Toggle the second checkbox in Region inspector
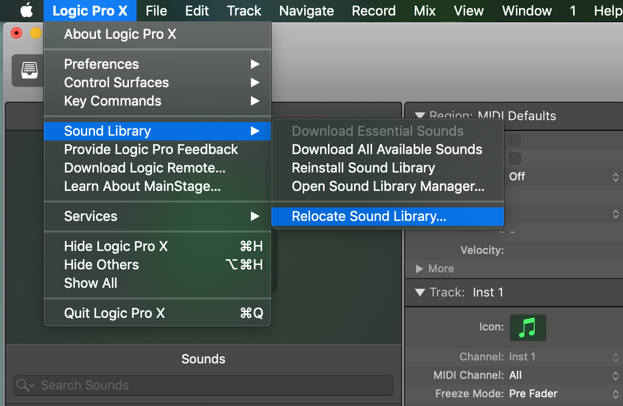The width and height of the screenshot is (623, 406). pos(515,158)
